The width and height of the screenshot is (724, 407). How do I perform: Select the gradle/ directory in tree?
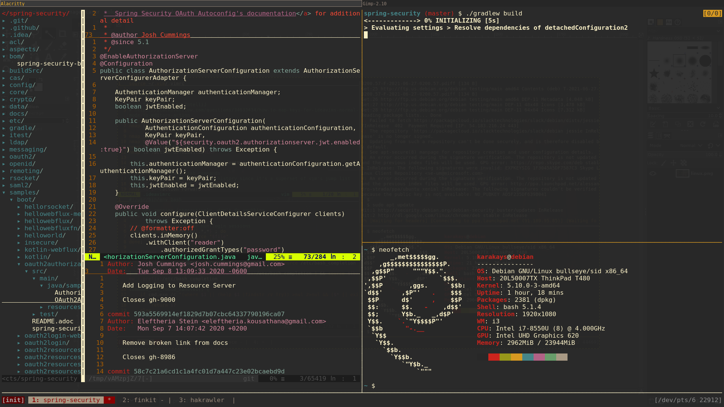tap(23, 128)
